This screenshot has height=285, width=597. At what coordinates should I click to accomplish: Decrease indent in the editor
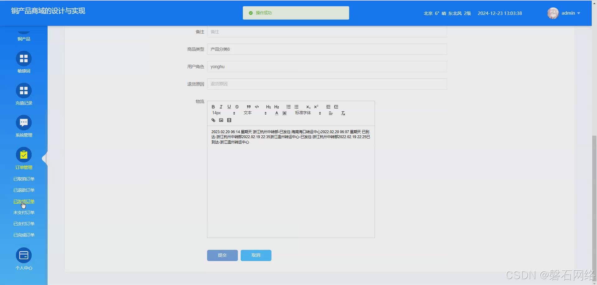click(x=328, y=107)
